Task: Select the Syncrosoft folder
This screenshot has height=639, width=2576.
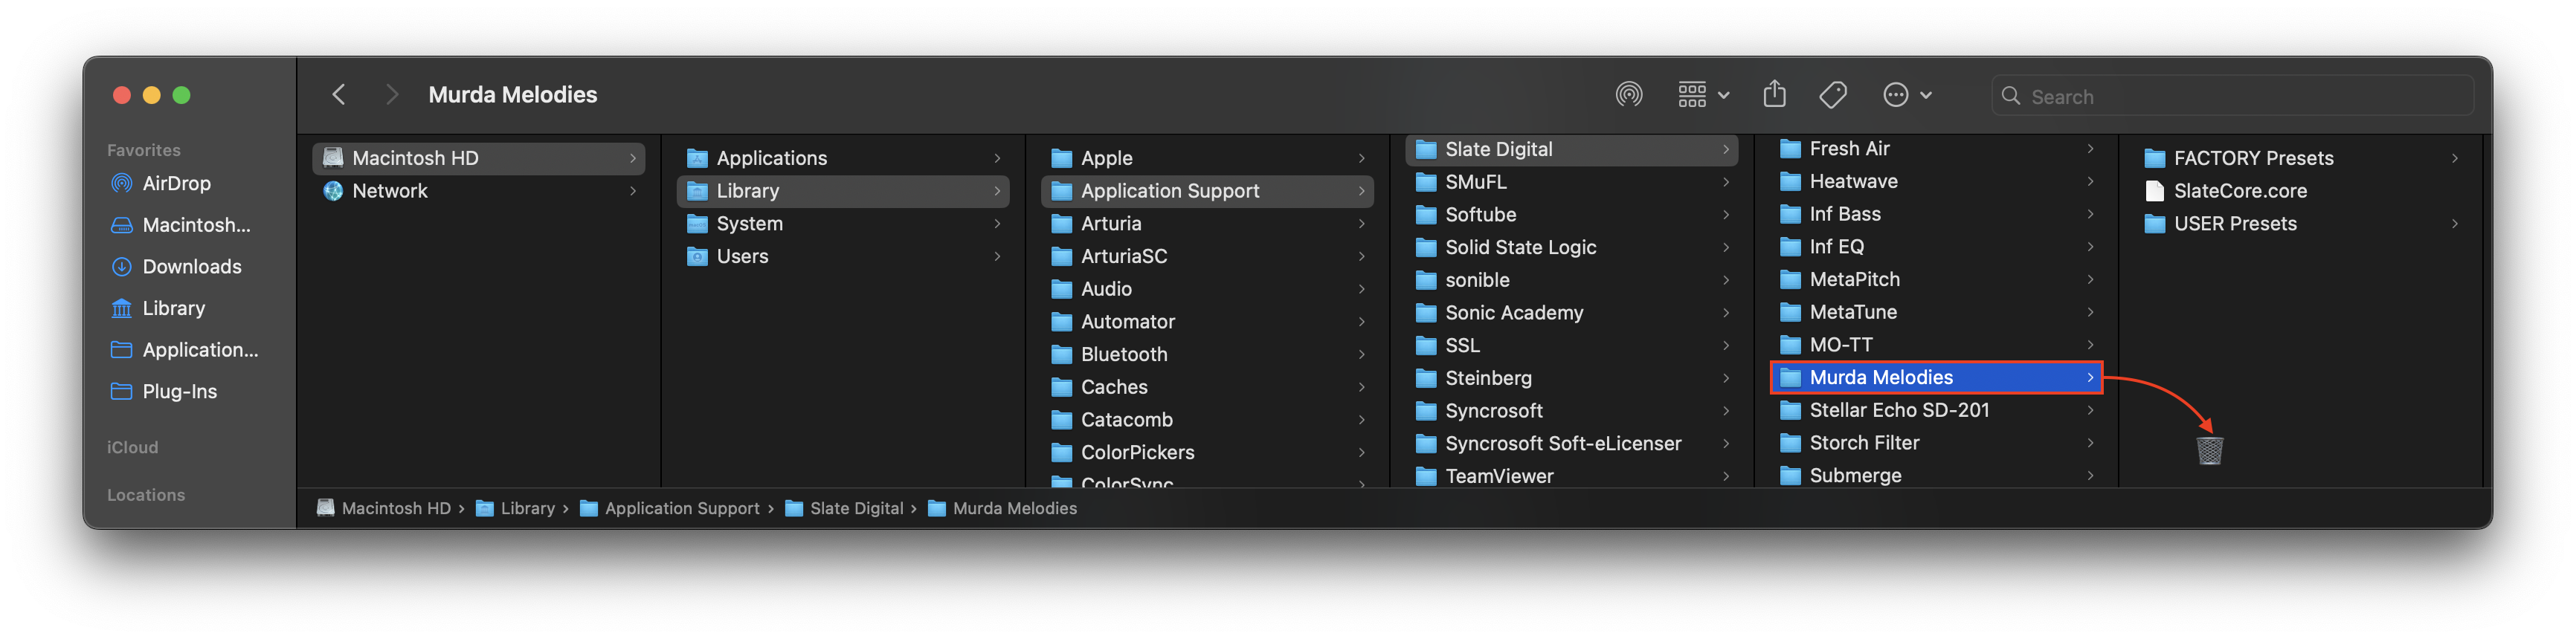Action: pos(1571,412)
